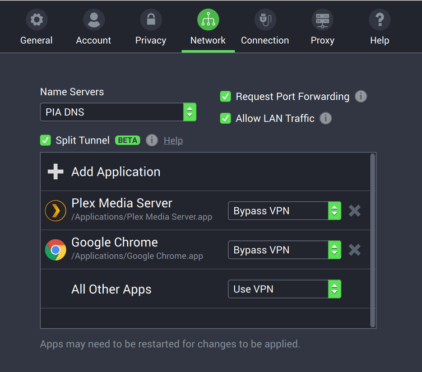
Task: Disable the Split Tunnel checkbox
Action: pyautogui.click(x=45, y=140)
